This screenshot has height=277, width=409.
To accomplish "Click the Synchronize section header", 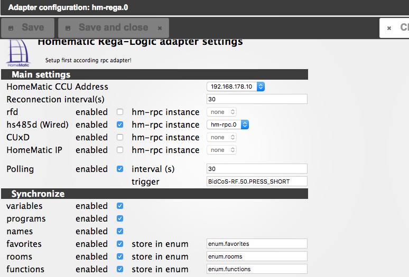I will pos(154,194).
